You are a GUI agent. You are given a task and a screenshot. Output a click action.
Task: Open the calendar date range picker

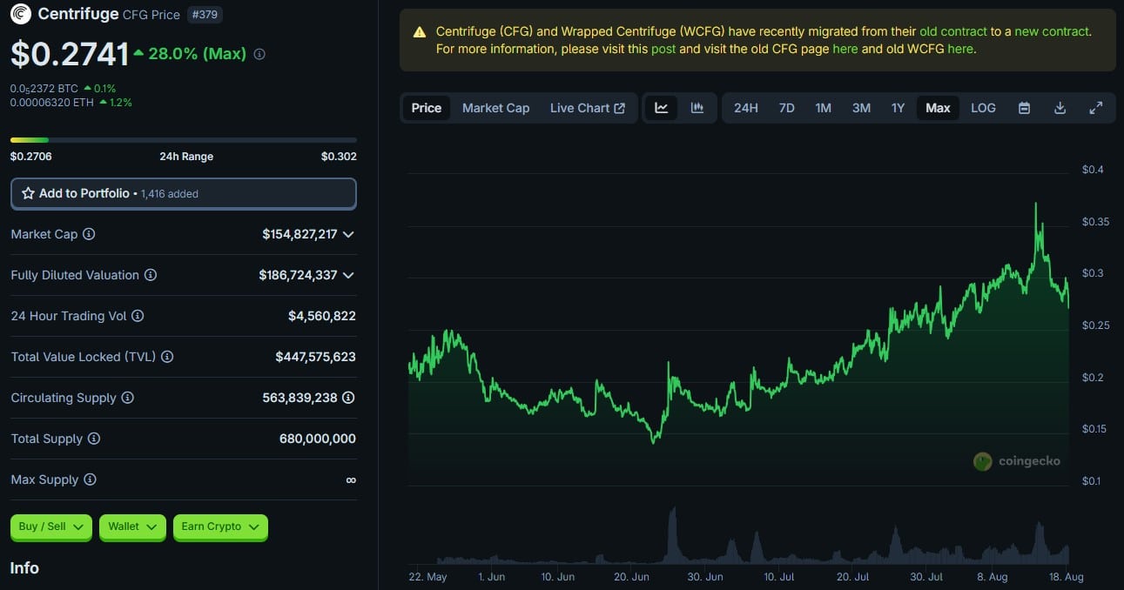[x=1024, y=108]
